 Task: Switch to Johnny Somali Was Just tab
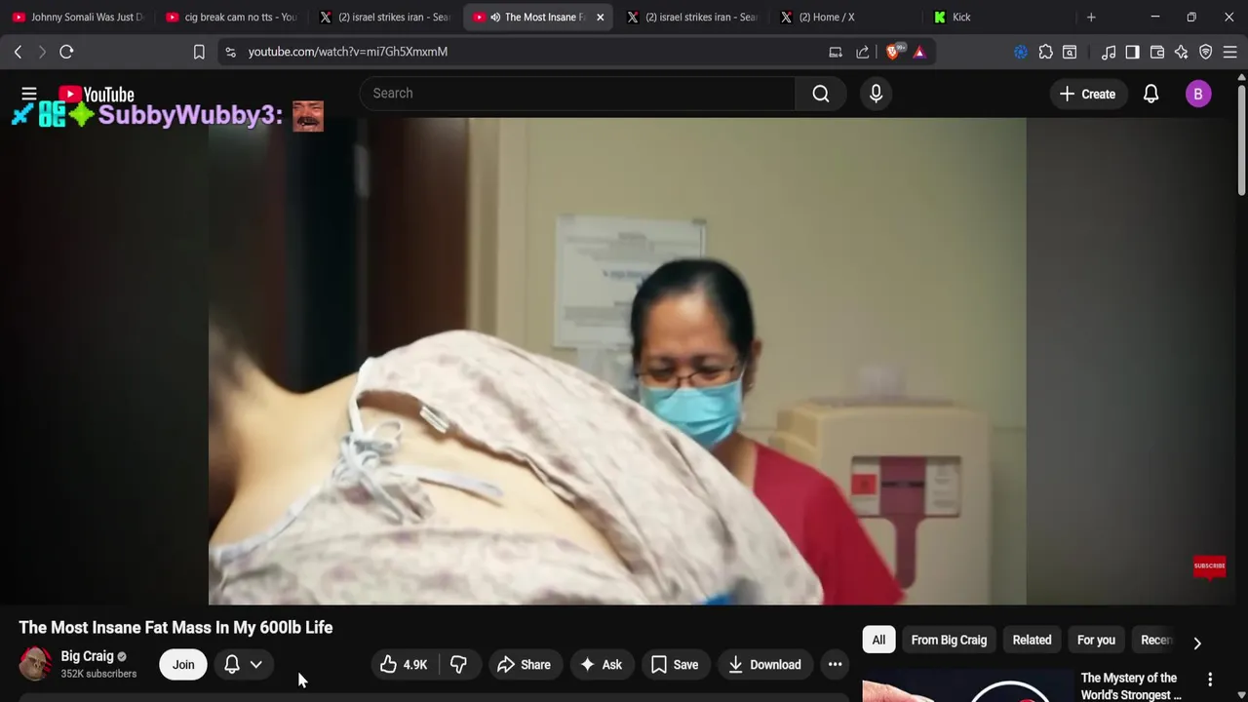click(x=78, y=17)
